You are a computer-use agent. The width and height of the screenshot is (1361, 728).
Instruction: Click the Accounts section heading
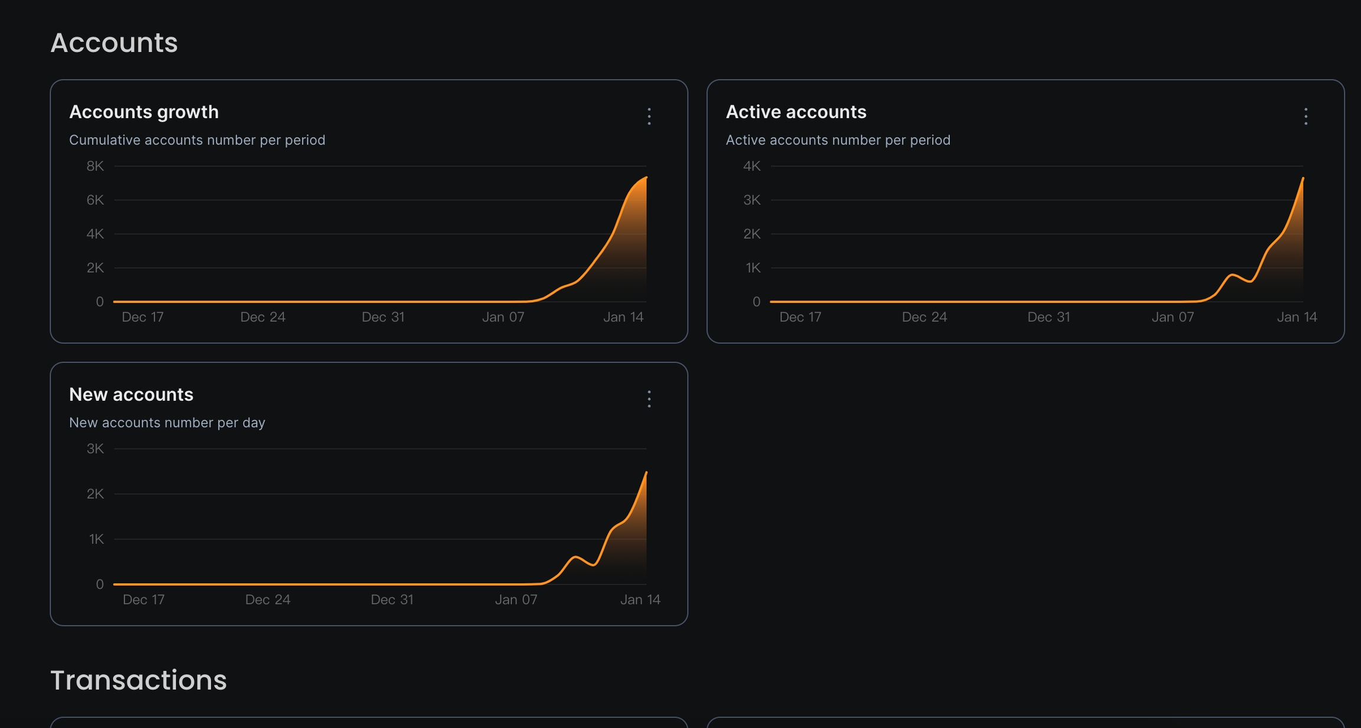point(114,43)
